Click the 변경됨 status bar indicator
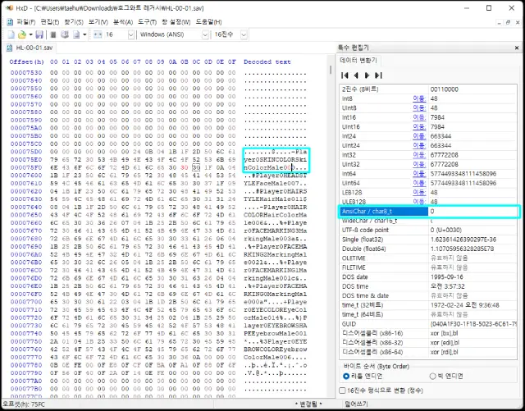 tap(308, 404)
